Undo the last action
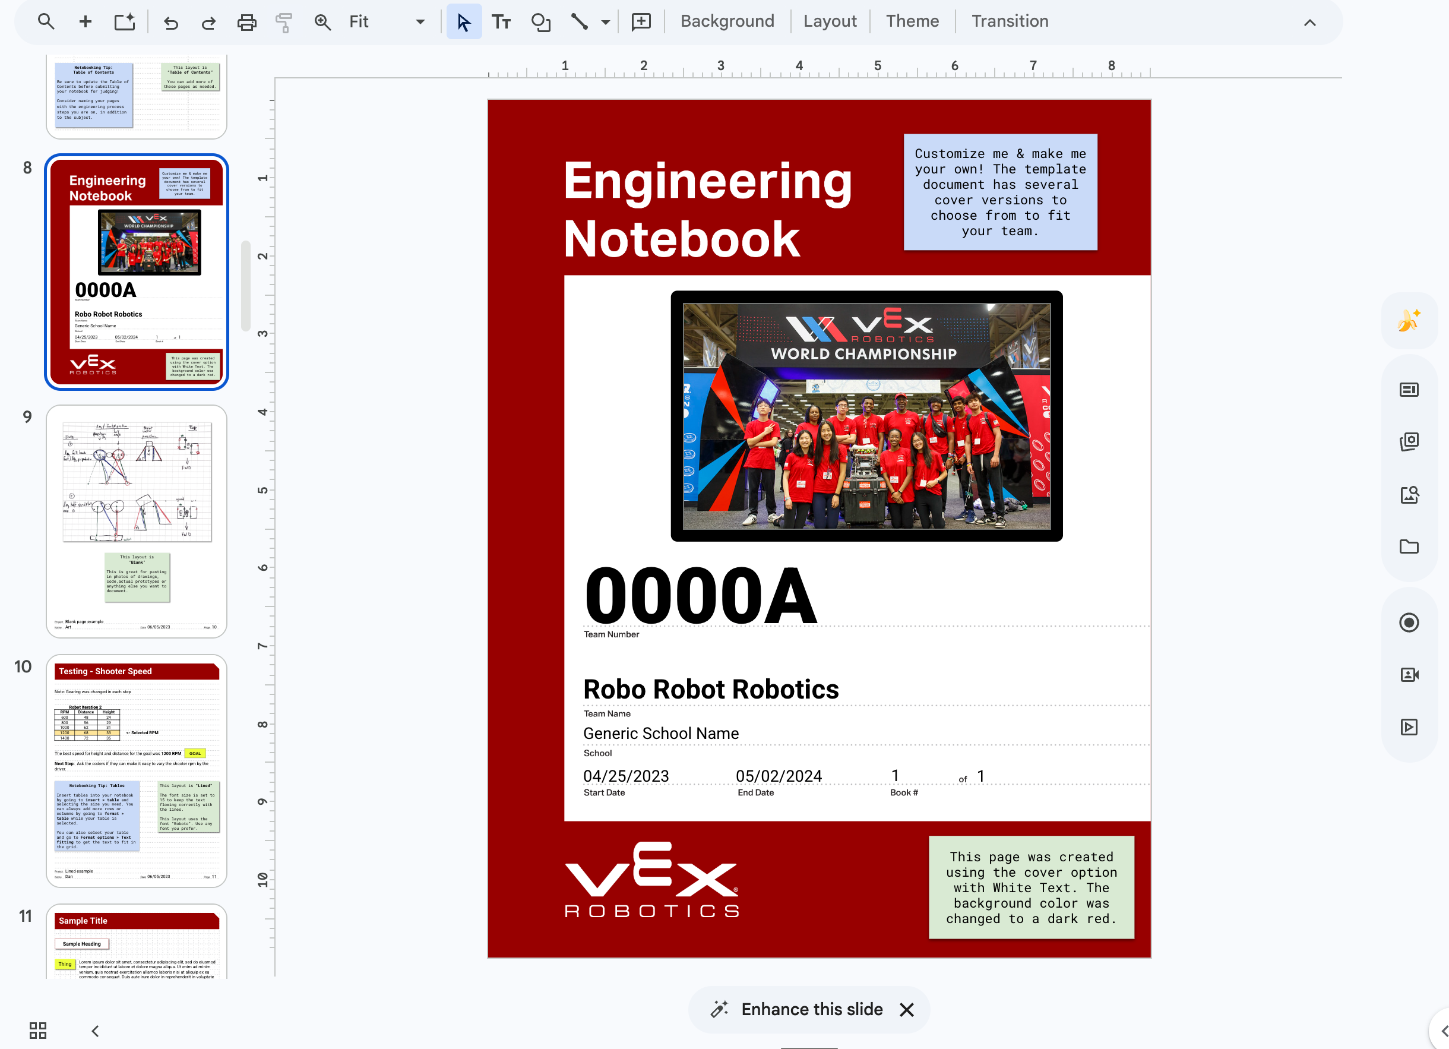 click(170, 23)
